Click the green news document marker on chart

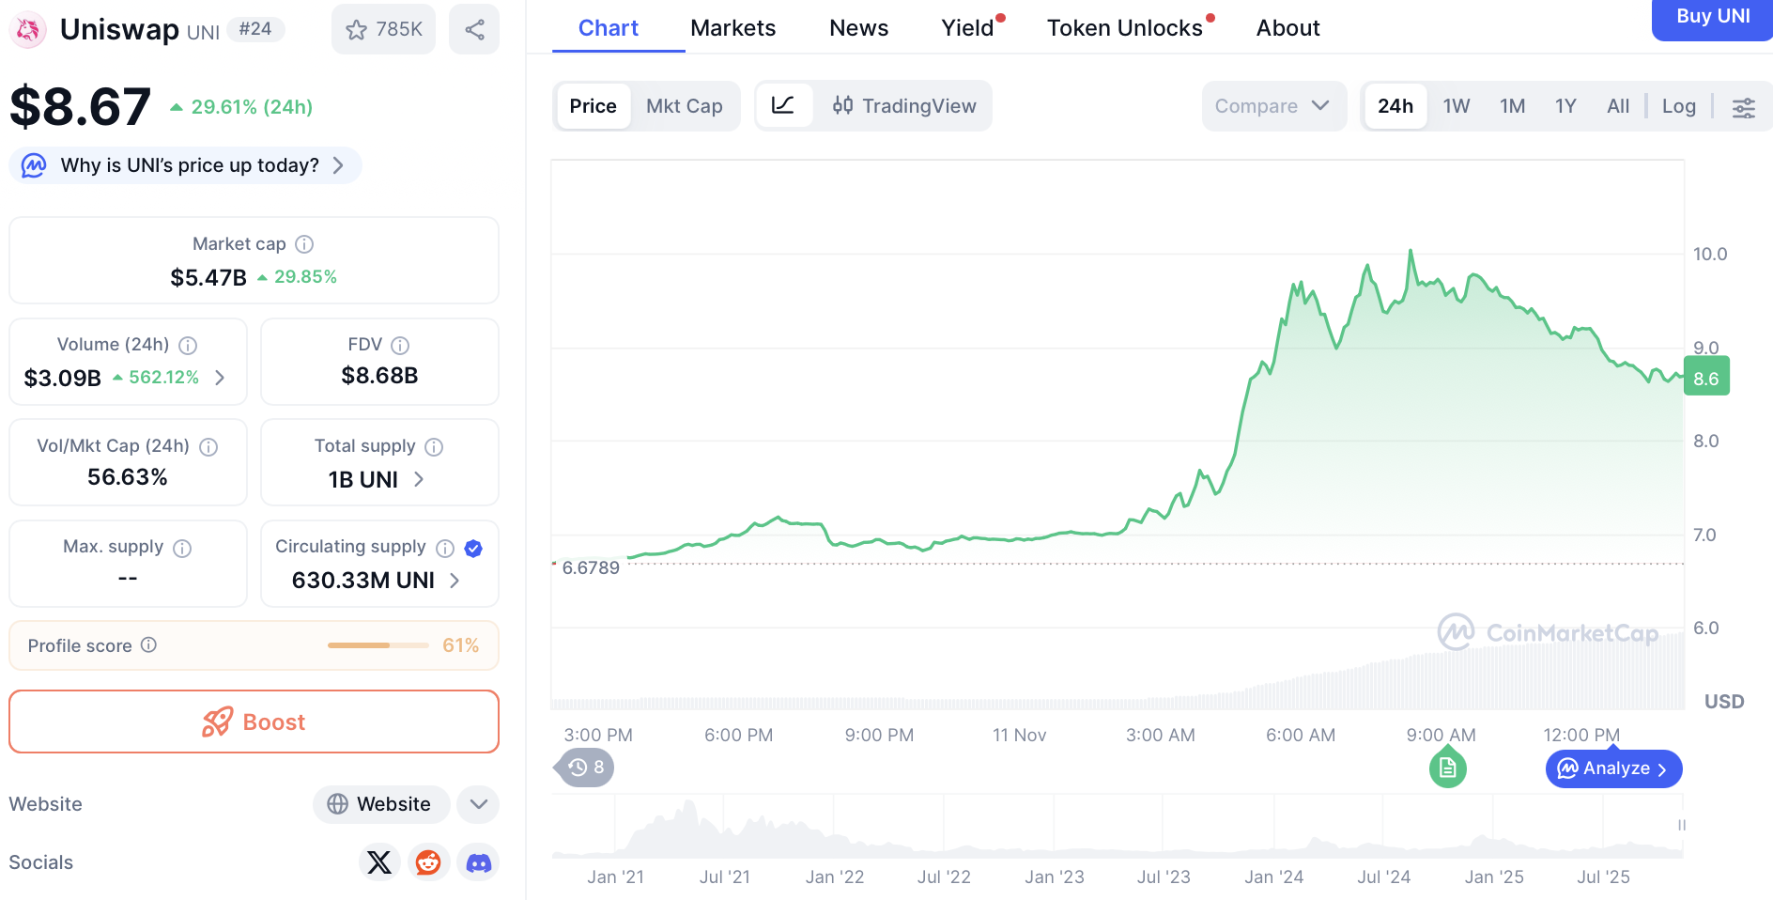1447,768
